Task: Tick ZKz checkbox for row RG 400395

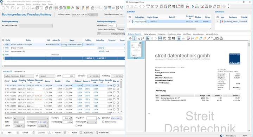Action: (115, 89)
